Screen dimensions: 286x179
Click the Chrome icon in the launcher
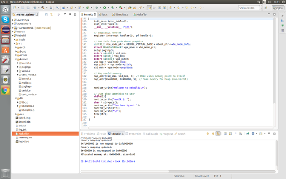coord(5,90)
